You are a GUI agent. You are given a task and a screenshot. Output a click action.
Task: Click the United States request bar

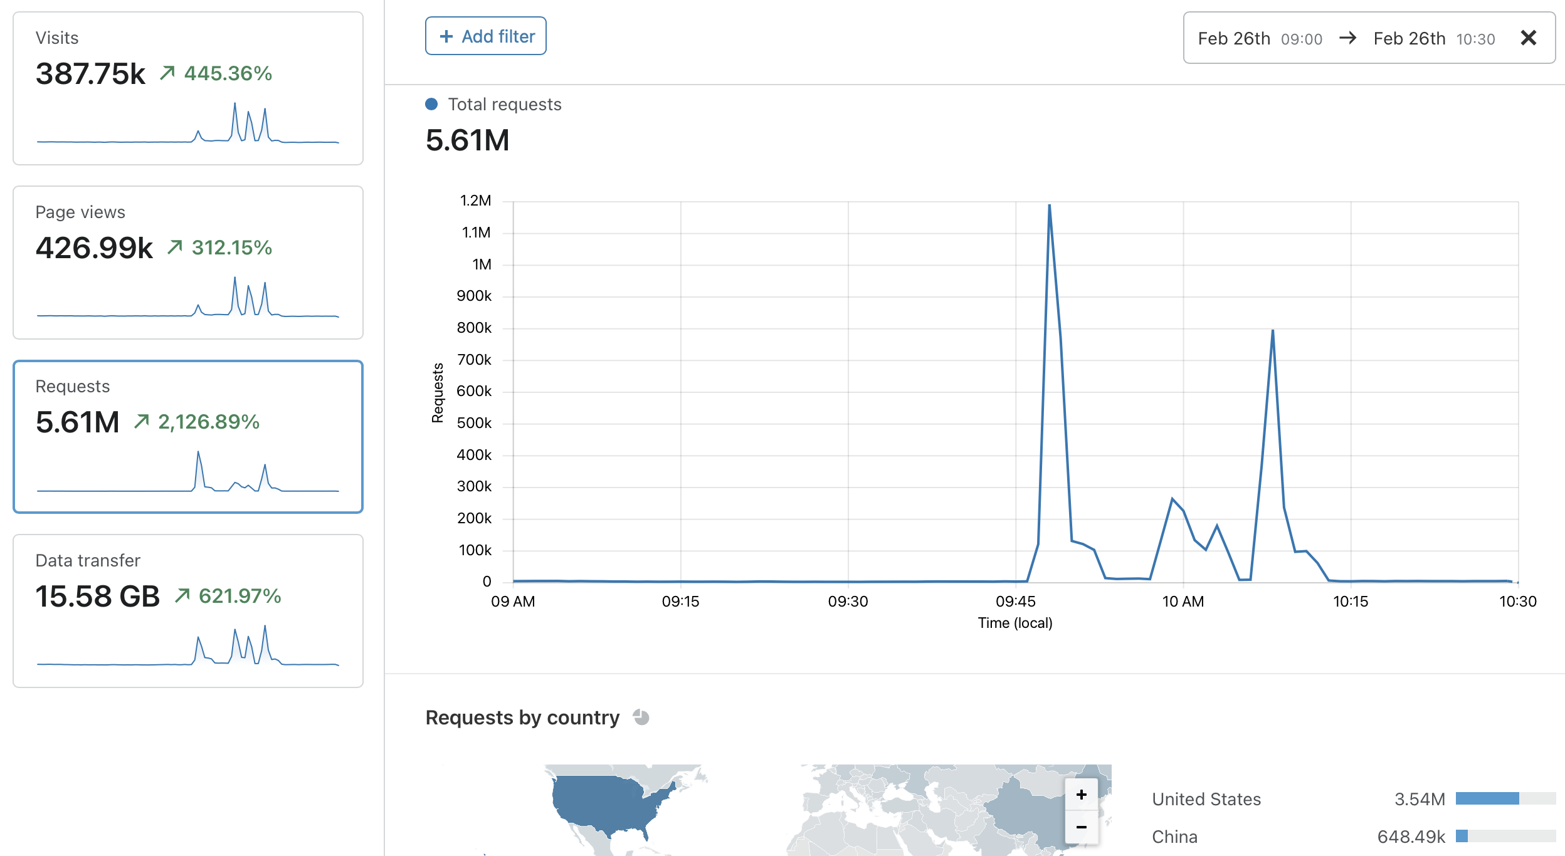point(1505,798)
